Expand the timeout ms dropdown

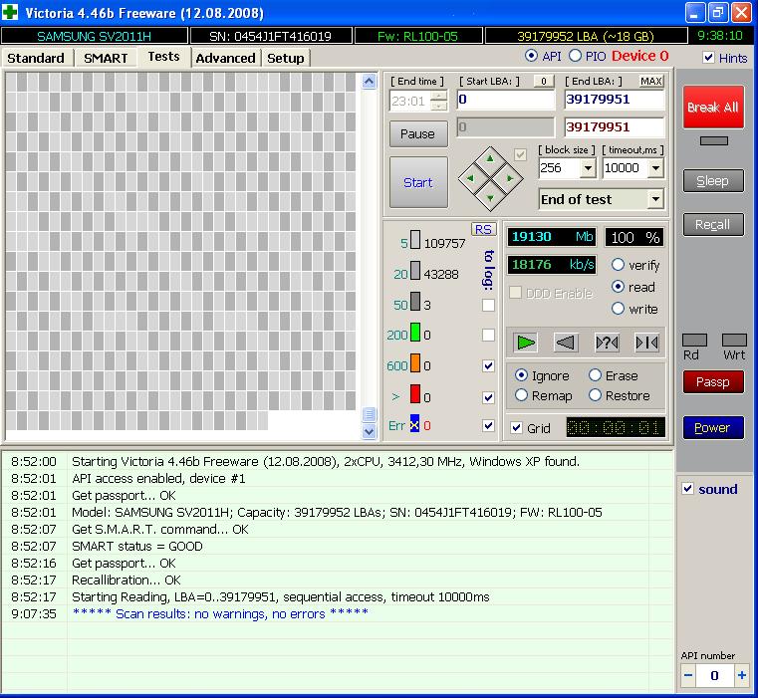(x=654, y=168)
